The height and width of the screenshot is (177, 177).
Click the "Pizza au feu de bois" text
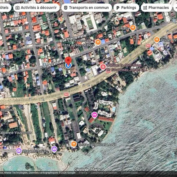point(78,45)
